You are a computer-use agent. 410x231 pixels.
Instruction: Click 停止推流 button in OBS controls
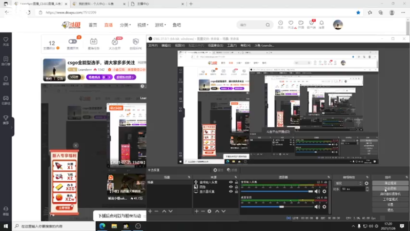[x=391, y=183]
